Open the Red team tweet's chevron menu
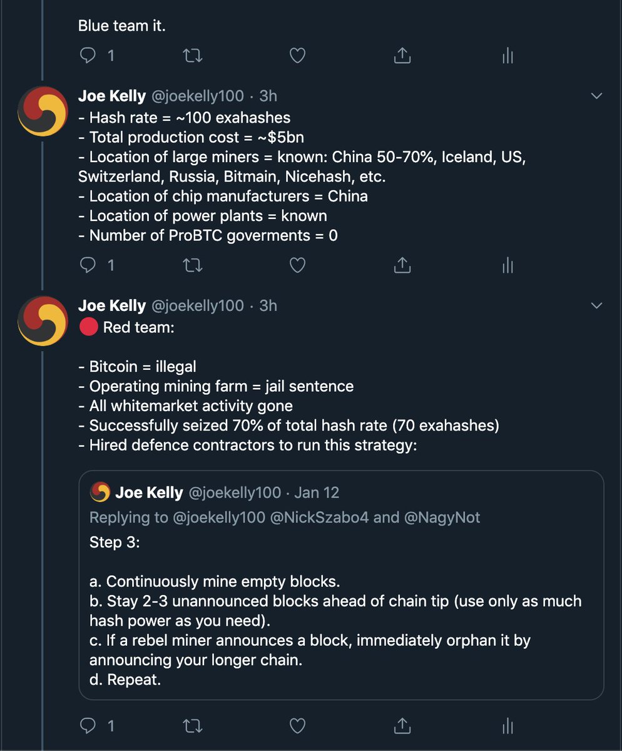The height and width of the screenshot is (751, 622). click(596, 305)
